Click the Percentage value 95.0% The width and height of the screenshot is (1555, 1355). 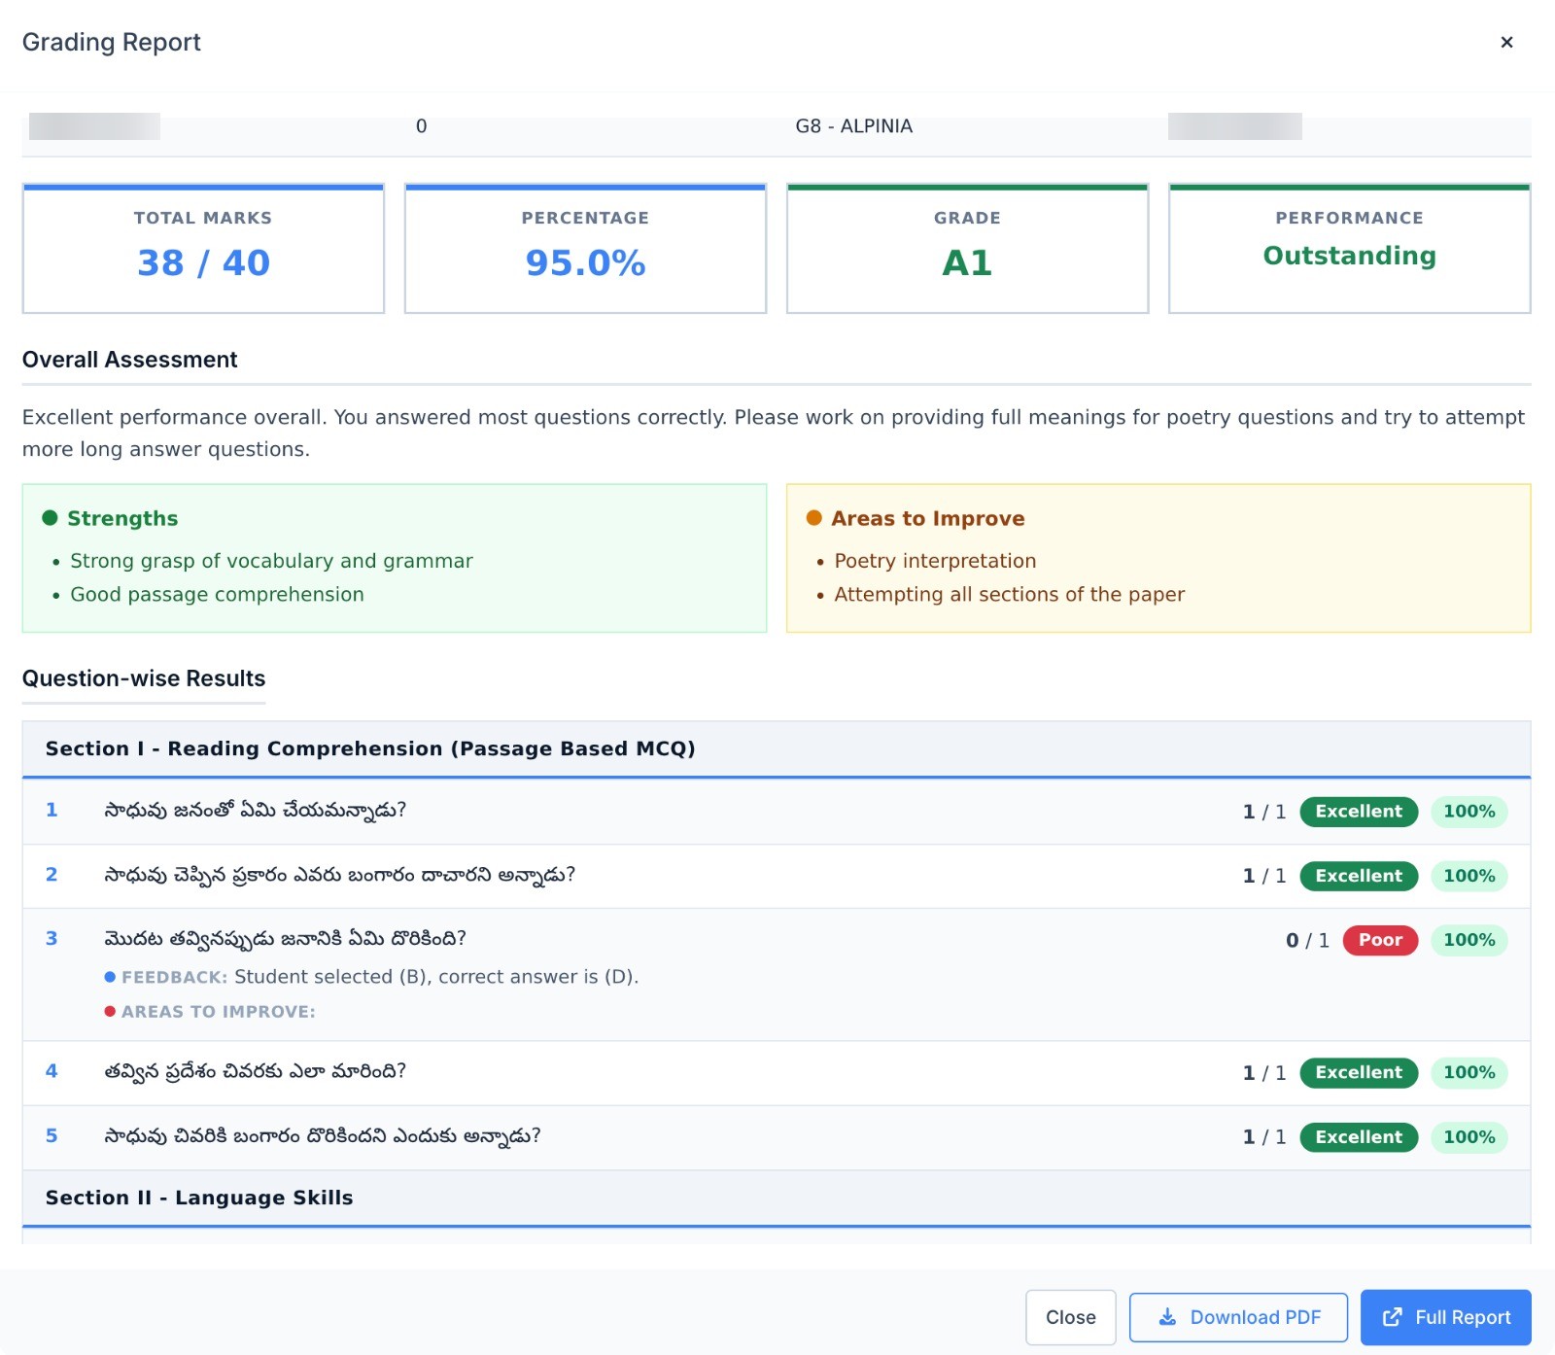click(585, 263)
